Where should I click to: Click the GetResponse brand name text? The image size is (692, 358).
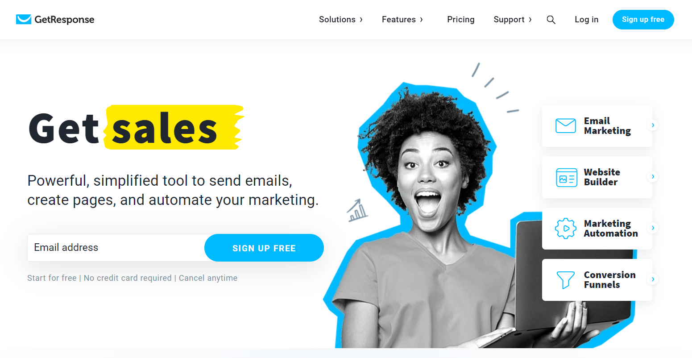(x=64, y=20)
